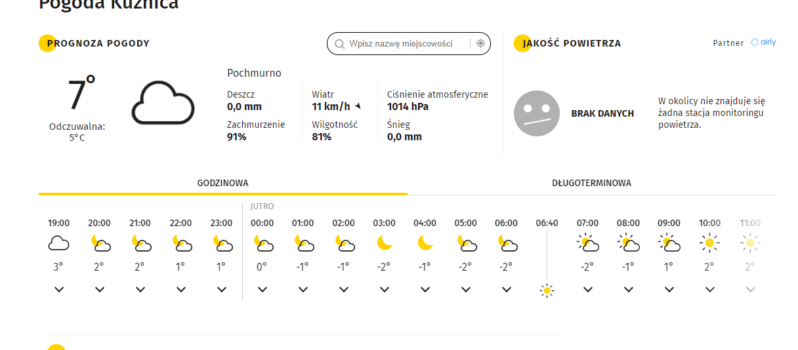
Task: Click the geolocation icon in search box
Action: click(x=480, y=43)
